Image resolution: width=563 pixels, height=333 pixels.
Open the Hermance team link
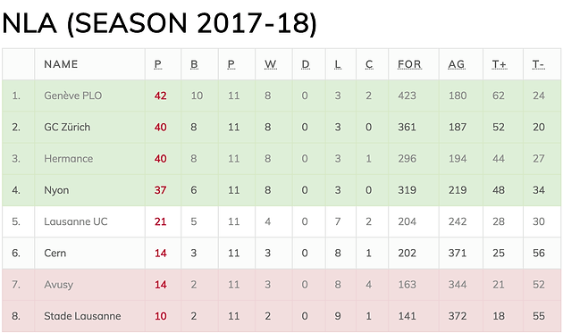coord(69,159)
